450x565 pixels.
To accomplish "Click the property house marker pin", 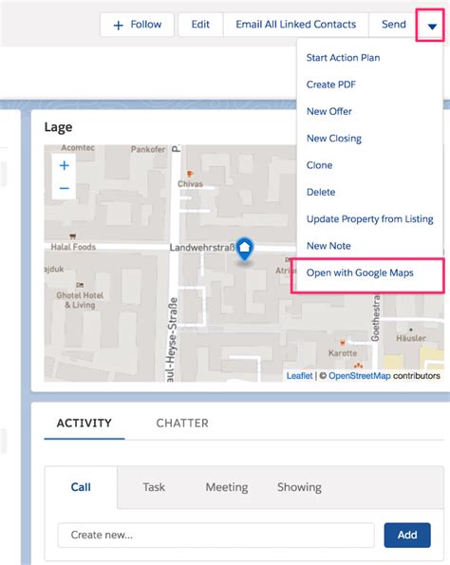I will pyautogui.click(x=245, y=249).
